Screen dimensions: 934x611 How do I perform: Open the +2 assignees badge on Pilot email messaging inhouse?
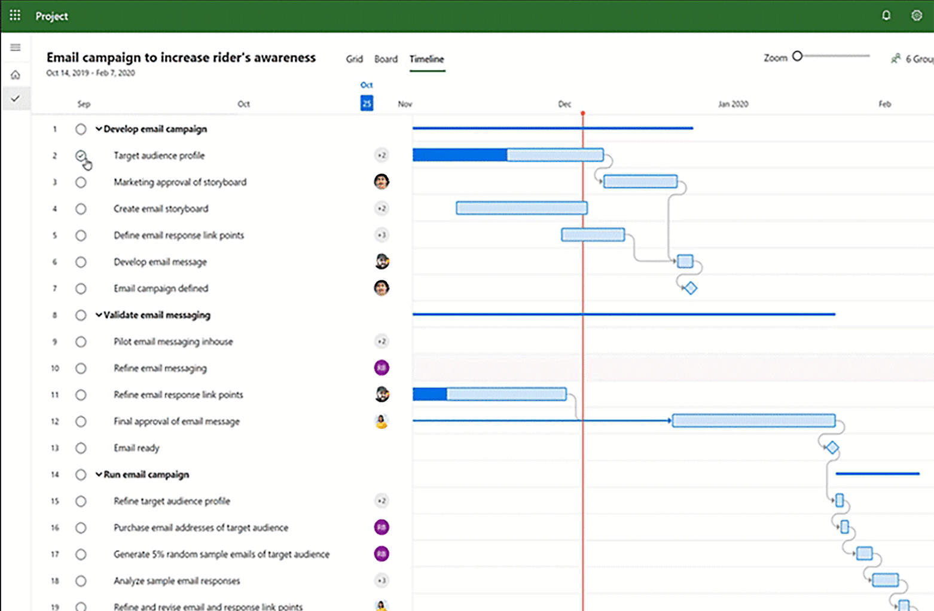tap(381, 341)
